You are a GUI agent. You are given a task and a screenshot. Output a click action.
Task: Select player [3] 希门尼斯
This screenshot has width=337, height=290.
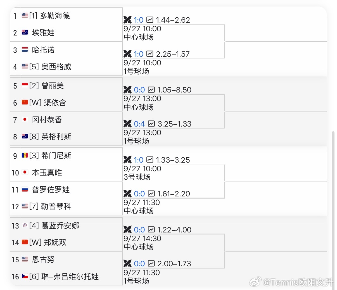50,155
